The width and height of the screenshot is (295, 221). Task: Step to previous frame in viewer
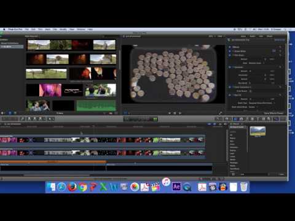tap(170, 113)
